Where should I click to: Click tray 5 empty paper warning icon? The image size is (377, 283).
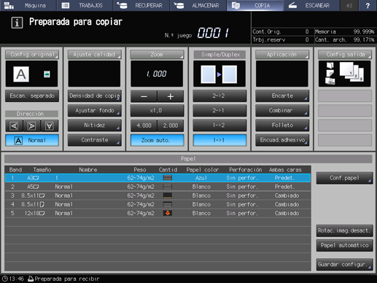tap(168, 213)
